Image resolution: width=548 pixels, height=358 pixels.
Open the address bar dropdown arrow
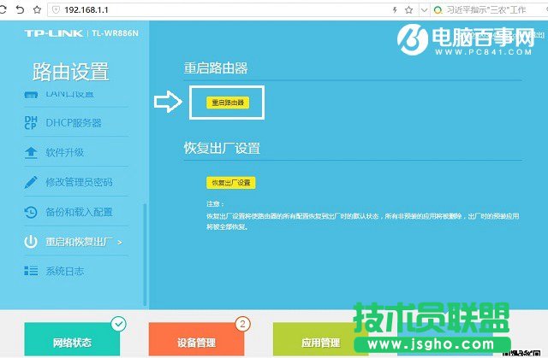pyautogui.click(x=424, y=9)
